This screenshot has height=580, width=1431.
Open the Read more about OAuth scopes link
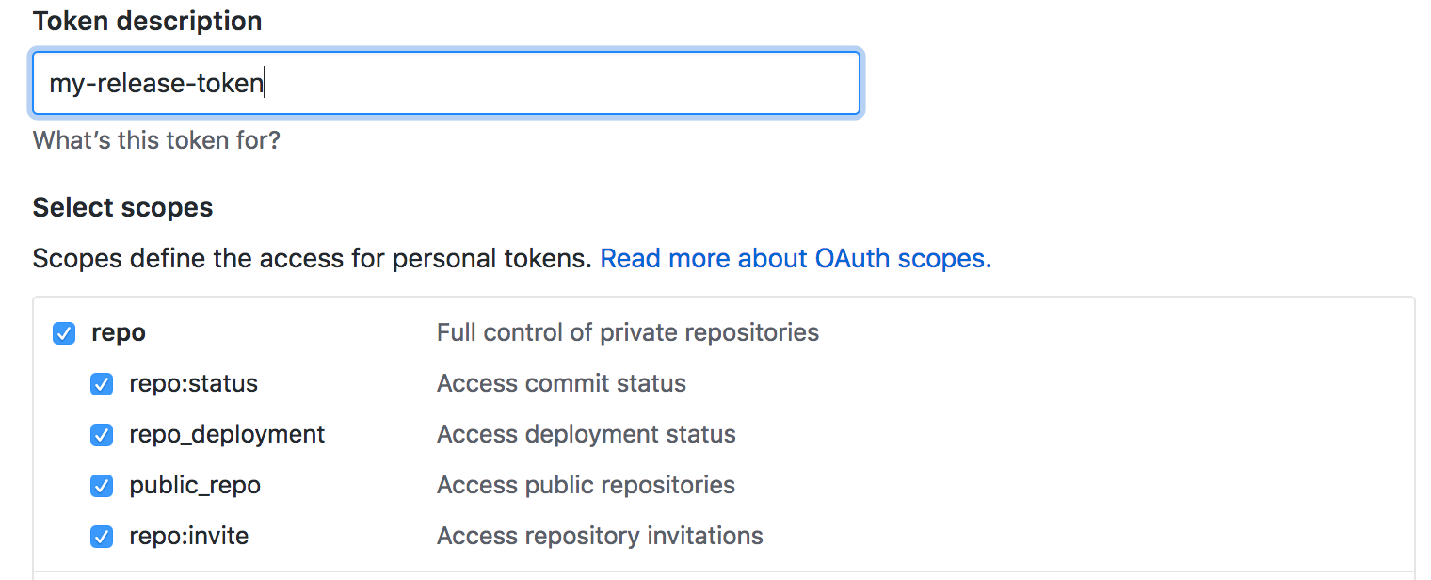coord(796,258)
